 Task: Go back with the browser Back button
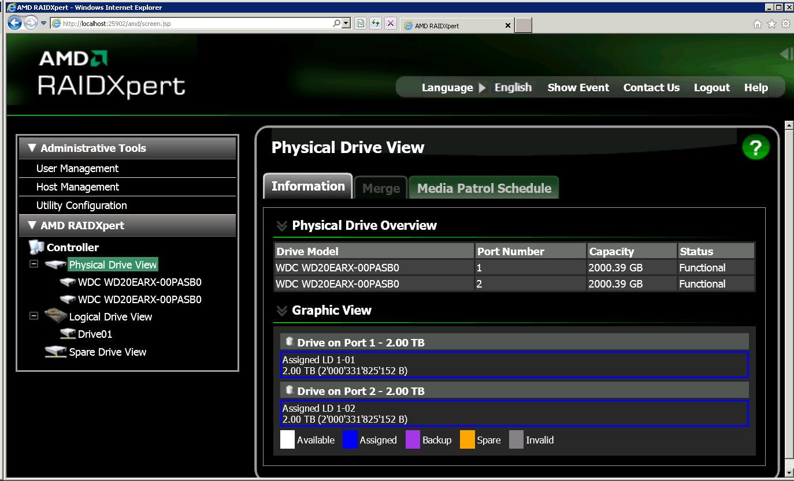[14, 23]
